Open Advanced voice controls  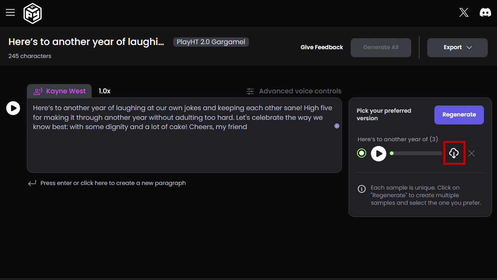click(294, 91)
